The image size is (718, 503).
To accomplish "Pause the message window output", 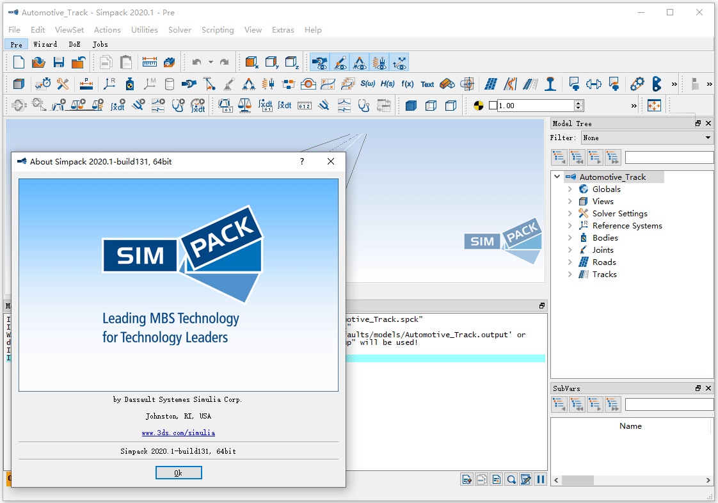I will 540,479.
